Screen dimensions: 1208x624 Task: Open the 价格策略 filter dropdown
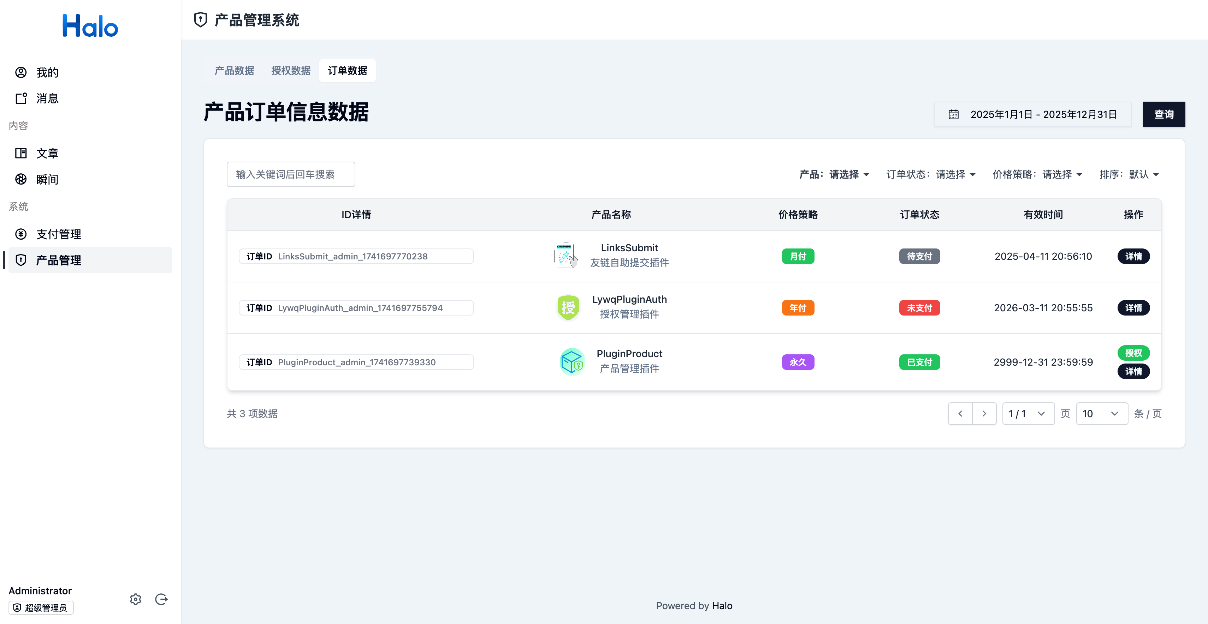(x=1037, y=174)
